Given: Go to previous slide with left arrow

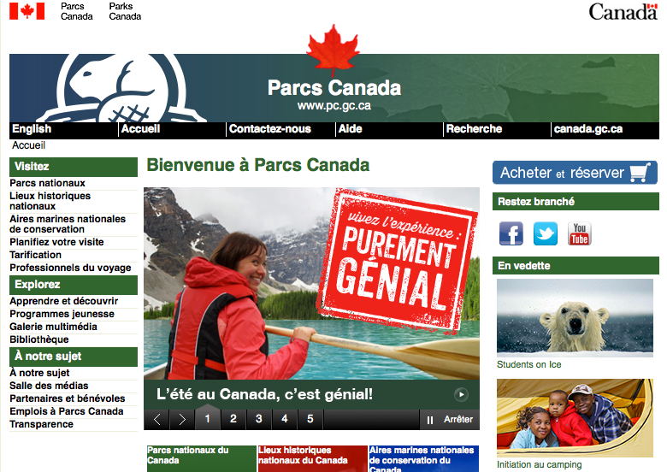Looking at the screenshot, I should [156, 420].
